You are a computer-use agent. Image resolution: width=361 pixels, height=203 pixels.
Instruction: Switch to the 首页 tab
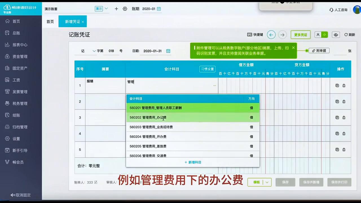click(x=50, y=21)
